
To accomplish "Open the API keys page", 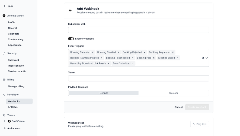I will [13, 107].
